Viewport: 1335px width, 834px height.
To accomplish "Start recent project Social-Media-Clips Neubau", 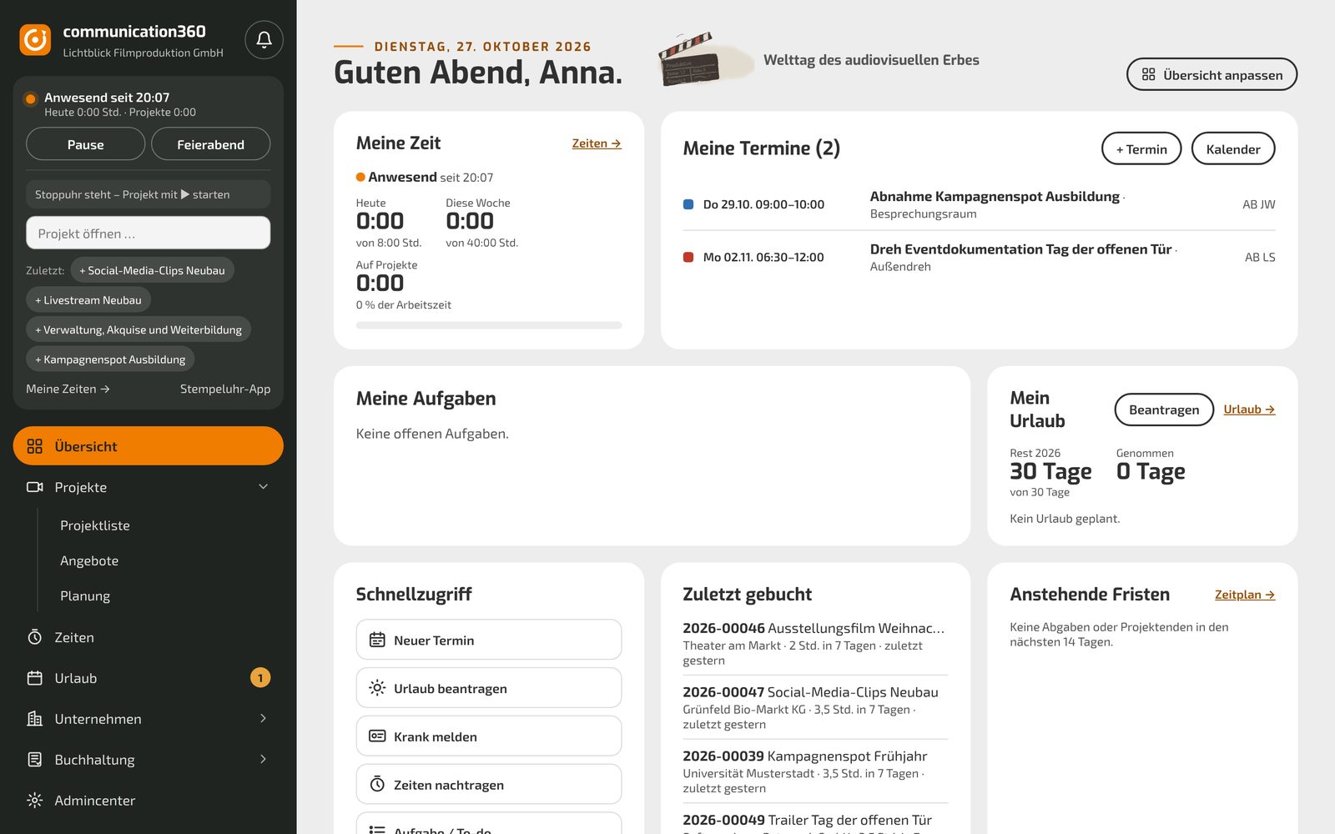I will pos(152,270).
